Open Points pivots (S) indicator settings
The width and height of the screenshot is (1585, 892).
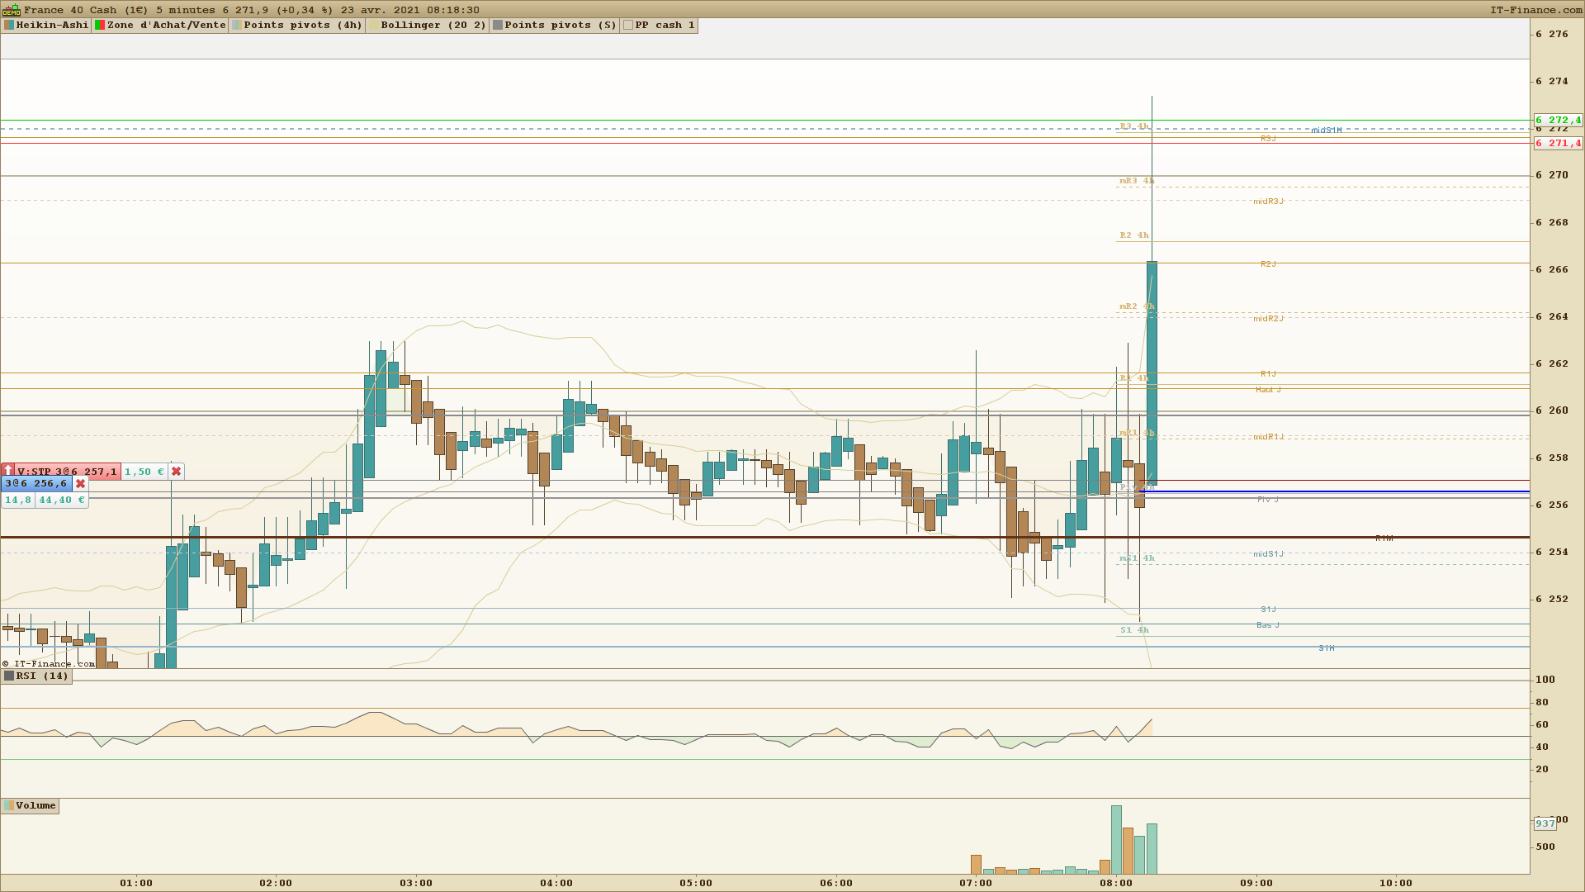(x=560, y=25)
